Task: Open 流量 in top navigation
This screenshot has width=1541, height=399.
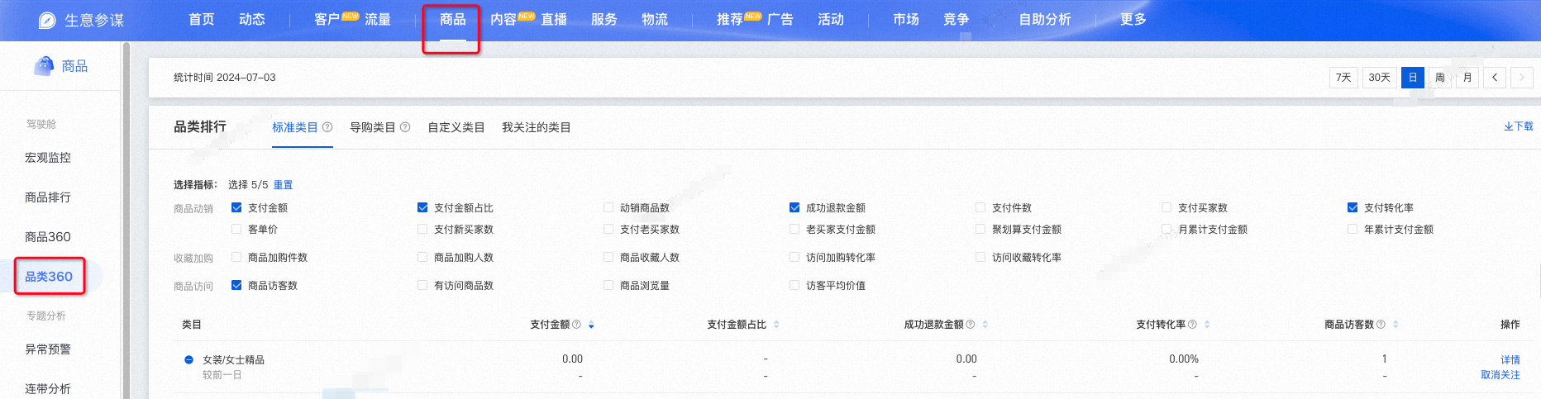Action: [378, 19]
